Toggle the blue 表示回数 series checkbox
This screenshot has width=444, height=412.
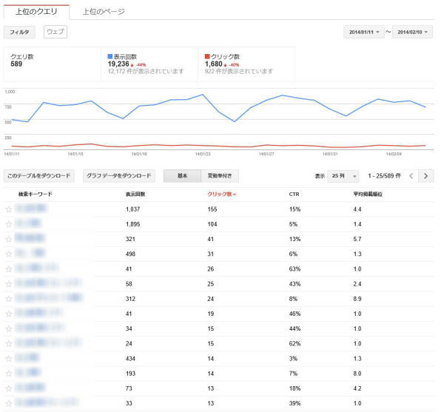(x=110, y=56)
